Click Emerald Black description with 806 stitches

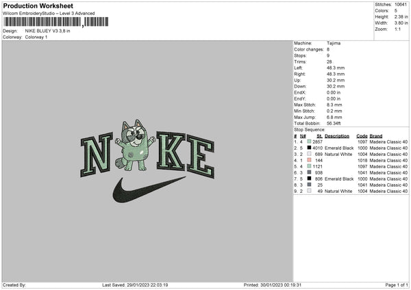pos(339,179)
